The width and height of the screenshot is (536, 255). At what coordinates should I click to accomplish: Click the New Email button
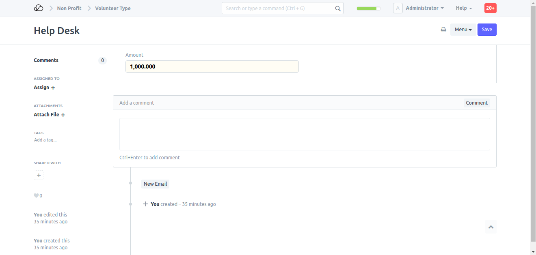pyautogui.click(x=155, y=184)
